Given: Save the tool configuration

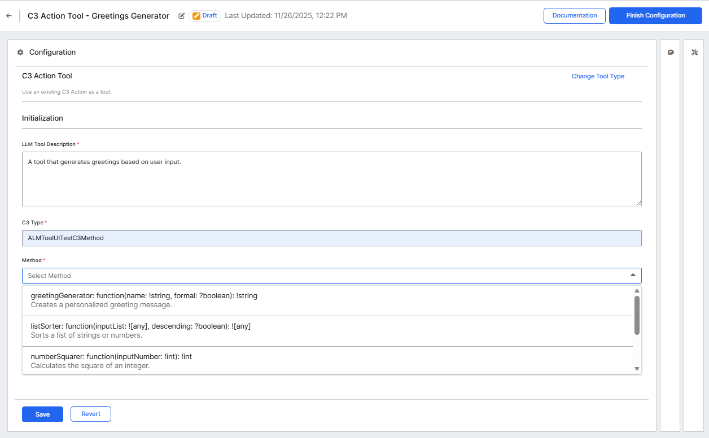Looking at the screenshot, I should tap(42, 414).
